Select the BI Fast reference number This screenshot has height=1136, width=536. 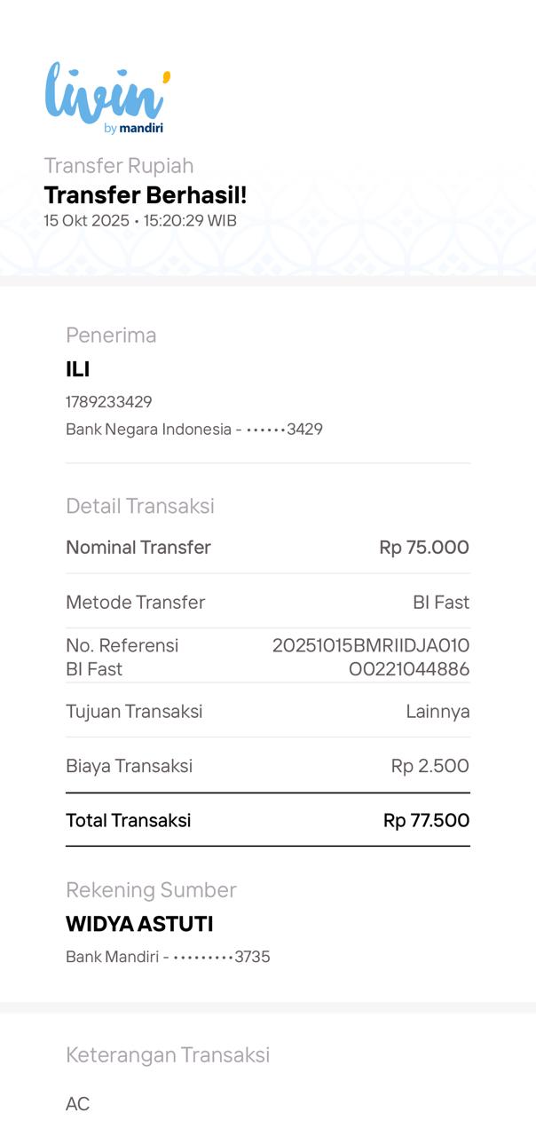371,658
